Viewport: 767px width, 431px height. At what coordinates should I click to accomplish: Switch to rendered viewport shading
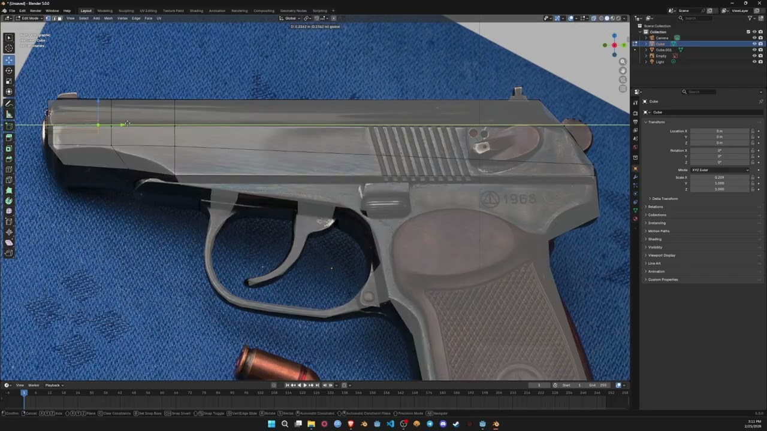[x=617, y=18]
